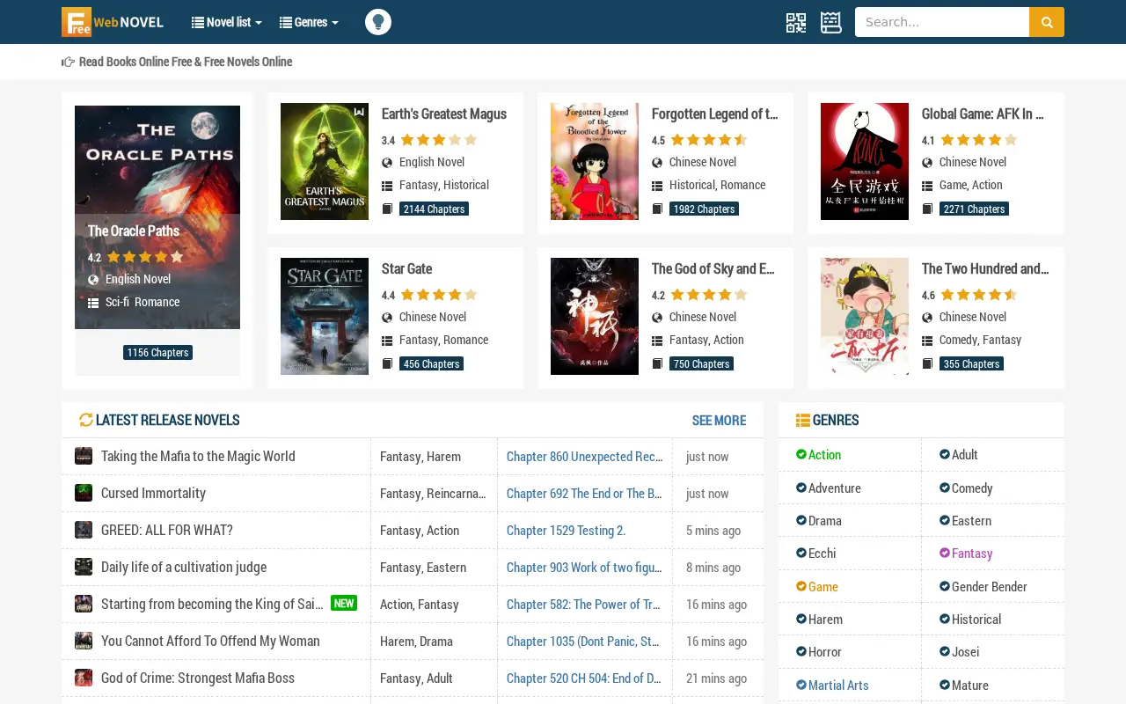
Task: Click the orange search magnifier button
Action: [x=1047, y=22]
